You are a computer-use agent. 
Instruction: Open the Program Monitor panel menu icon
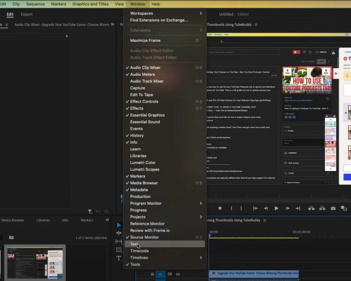256,25
